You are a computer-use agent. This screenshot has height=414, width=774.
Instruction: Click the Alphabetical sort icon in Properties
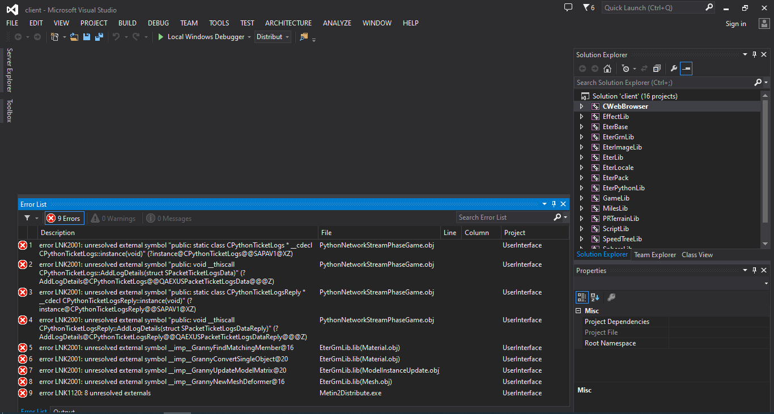point(595,297)
